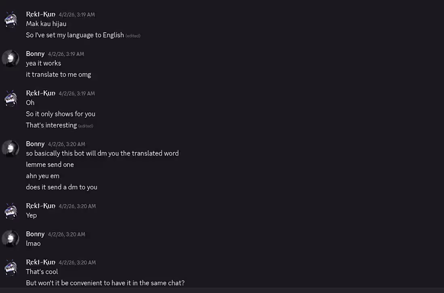This screenshot has height=293, width=444.
Task: Click Rekt-Kun's avatar beside the "Oh" message
Action: [10, 98]
